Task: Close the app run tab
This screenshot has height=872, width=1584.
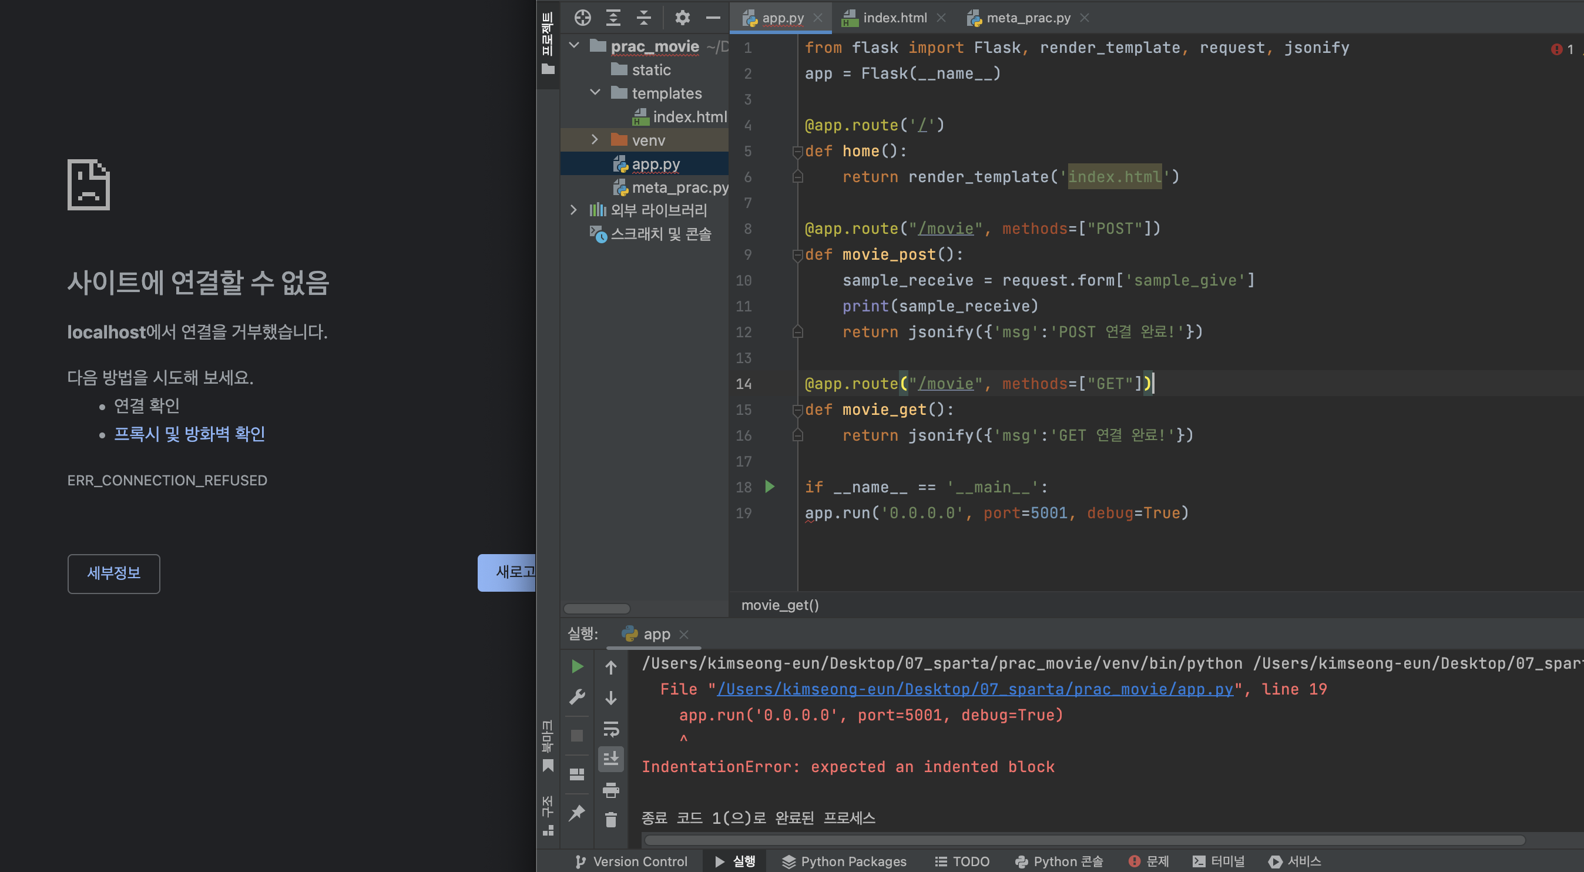Action: pos(684,634)
